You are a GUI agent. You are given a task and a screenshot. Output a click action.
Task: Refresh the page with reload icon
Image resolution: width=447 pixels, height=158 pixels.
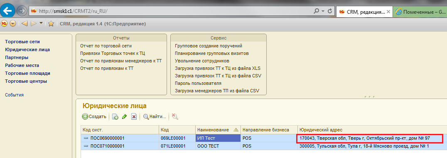[x=330, y=11]
